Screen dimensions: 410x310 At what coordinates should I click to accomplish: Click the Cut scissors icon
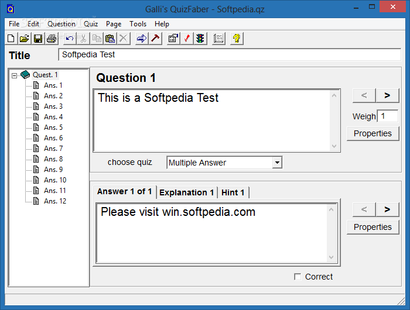click(83, 39)
